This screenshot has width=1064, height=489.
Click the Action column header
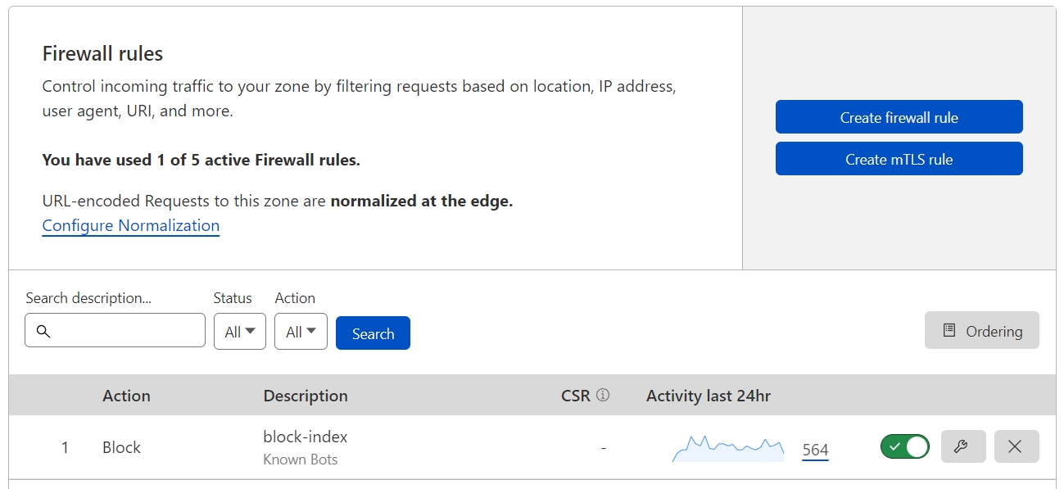[126, 396]
